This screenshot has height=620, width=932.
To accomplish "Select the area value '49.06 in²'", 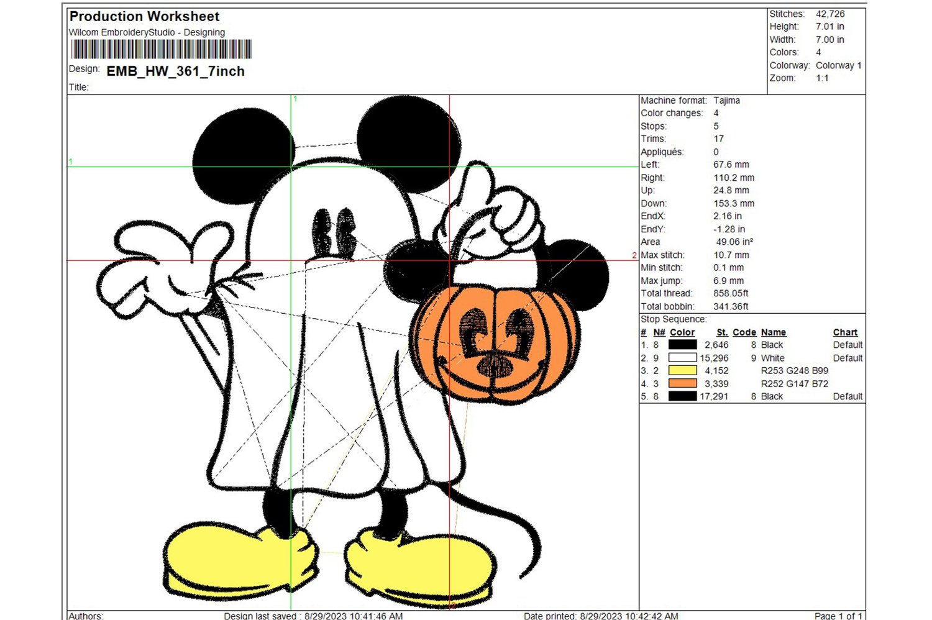I will (734, 242).
